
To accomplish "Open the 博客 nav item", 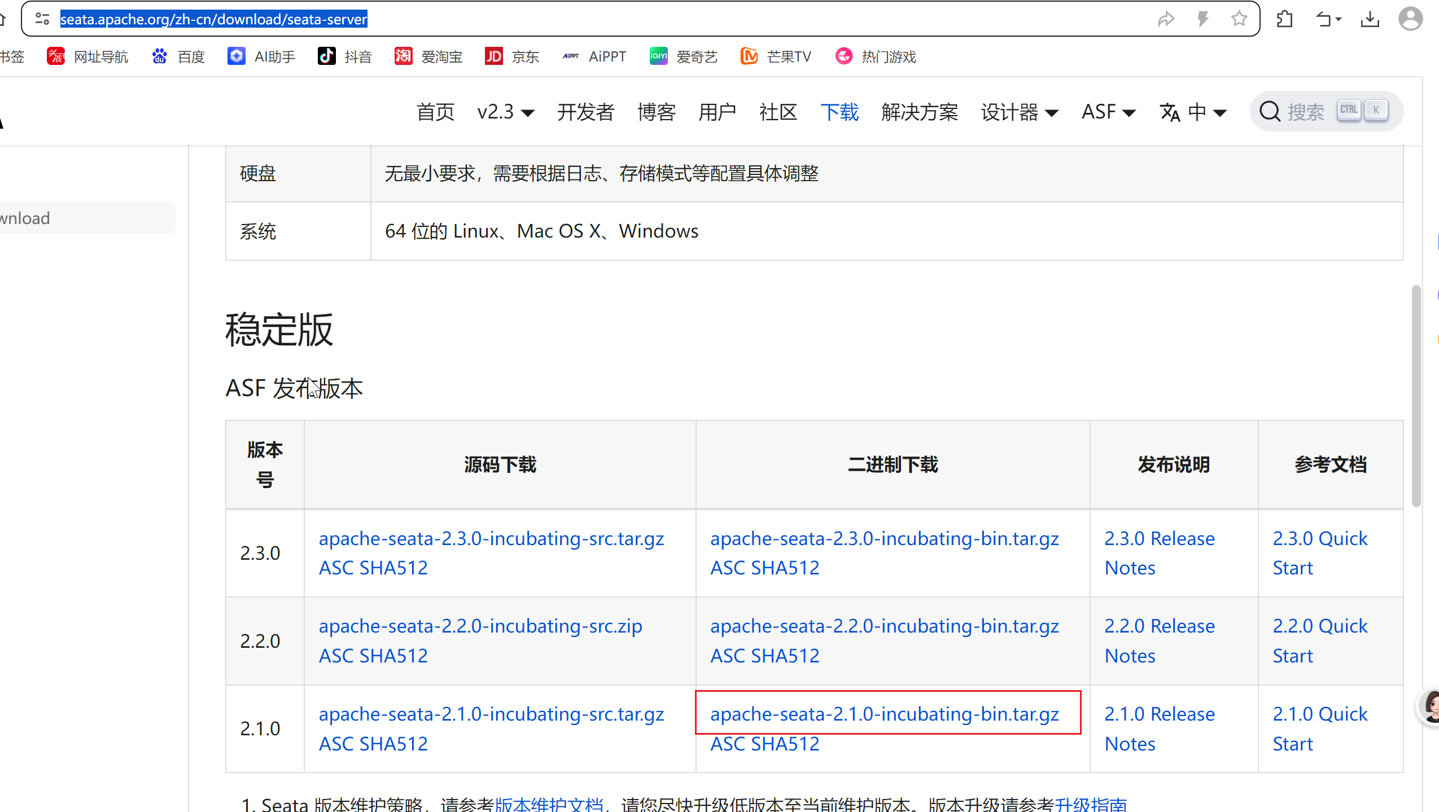I will (x=656, y=112).
